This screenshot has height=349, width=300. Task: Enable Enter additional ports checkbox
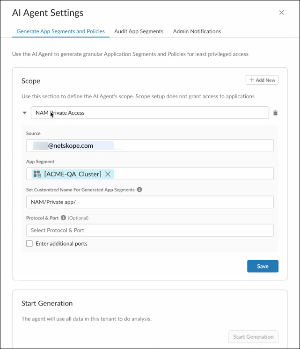coord(29,243)
